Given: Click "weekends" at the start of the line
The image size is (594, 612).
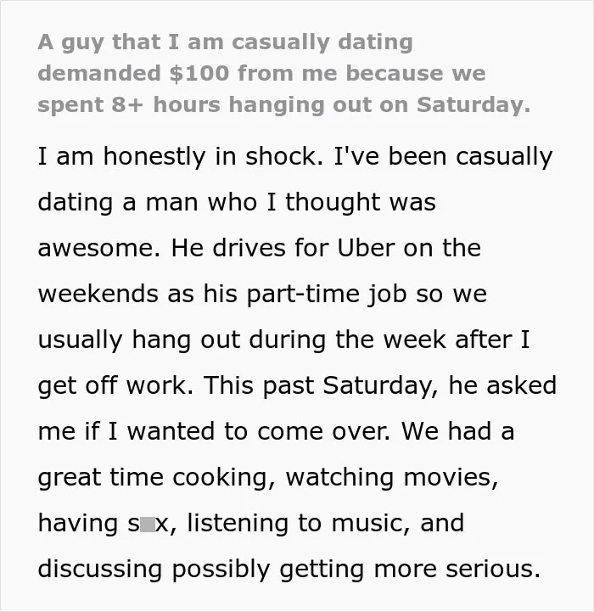Looking at the screenshot, I should click(98, 294).
